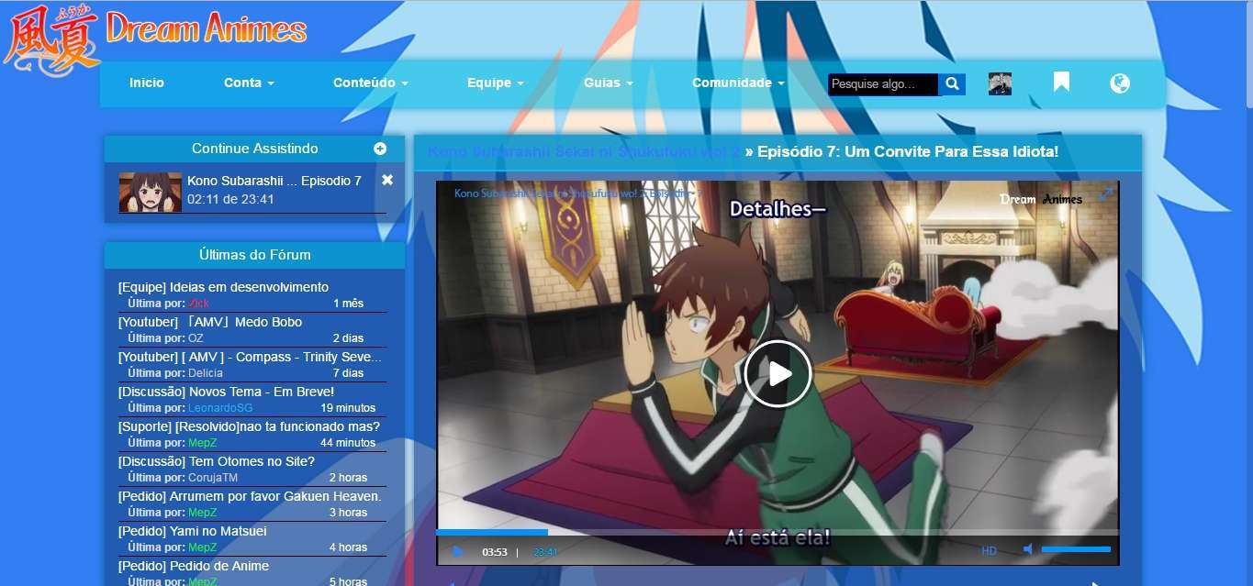
Task: Click the '44 minutos' timestamp
Action: (x=348, y=443)
